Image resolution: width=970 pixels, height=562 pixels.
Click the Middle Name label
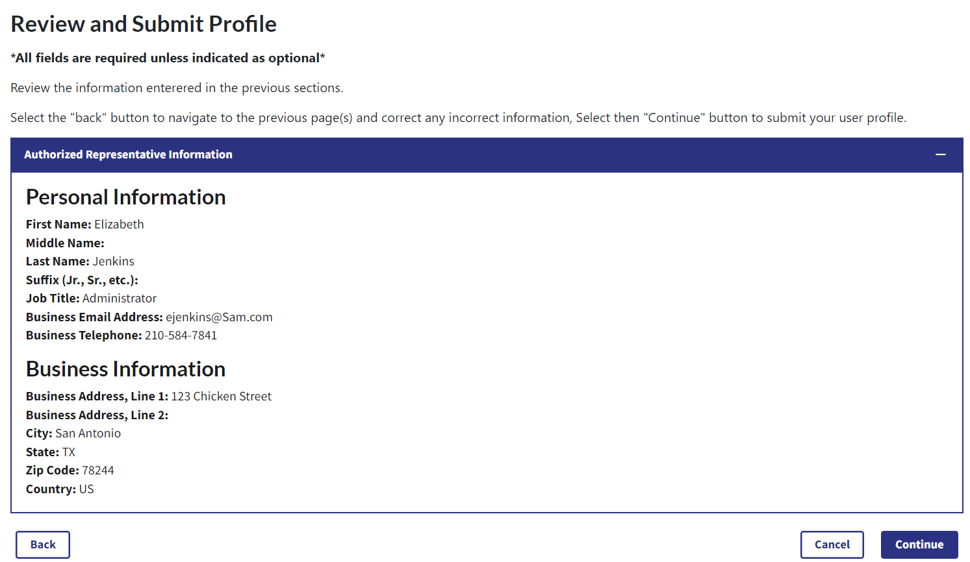(65, 243)
